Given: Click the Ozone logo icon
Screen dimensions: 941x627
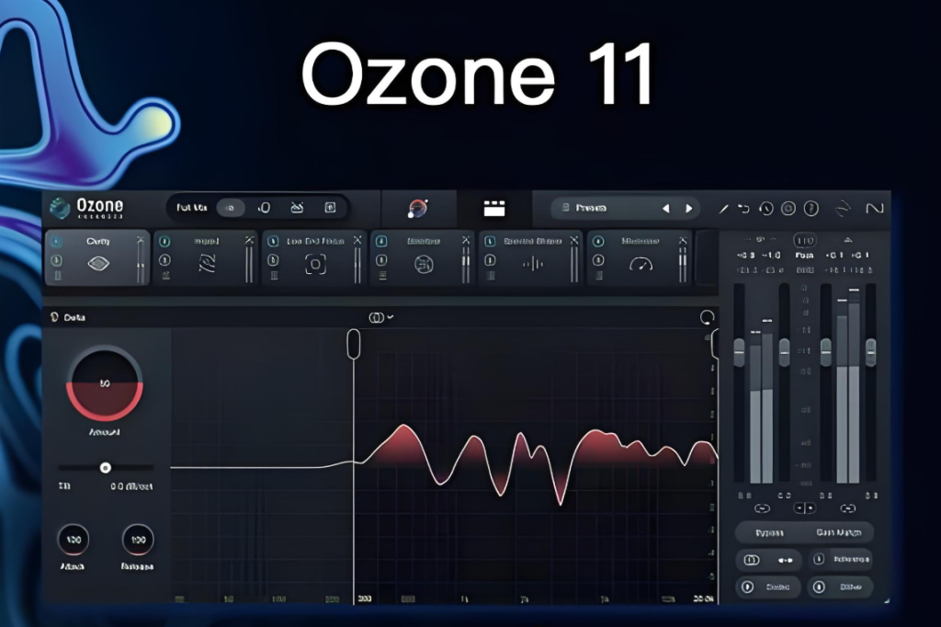Looking at the screenshot, I should pos(60,208).
